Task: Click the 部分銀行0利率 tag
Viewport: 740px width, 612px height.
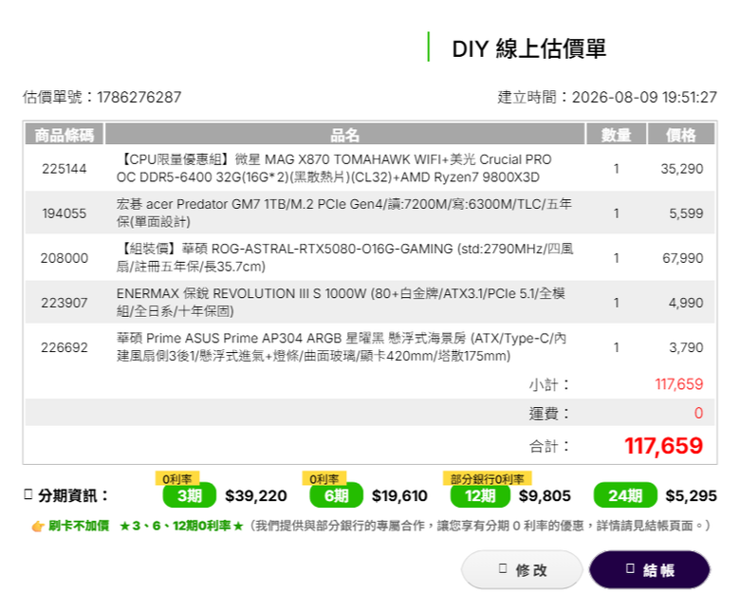Action: 487,478
